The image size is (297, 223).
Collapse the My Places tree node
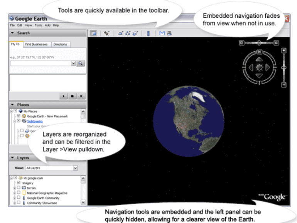12,111
